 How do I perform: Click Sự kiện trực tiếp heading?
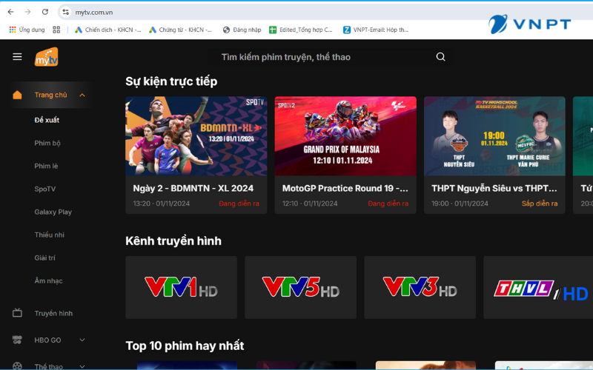tap(171, 81)
